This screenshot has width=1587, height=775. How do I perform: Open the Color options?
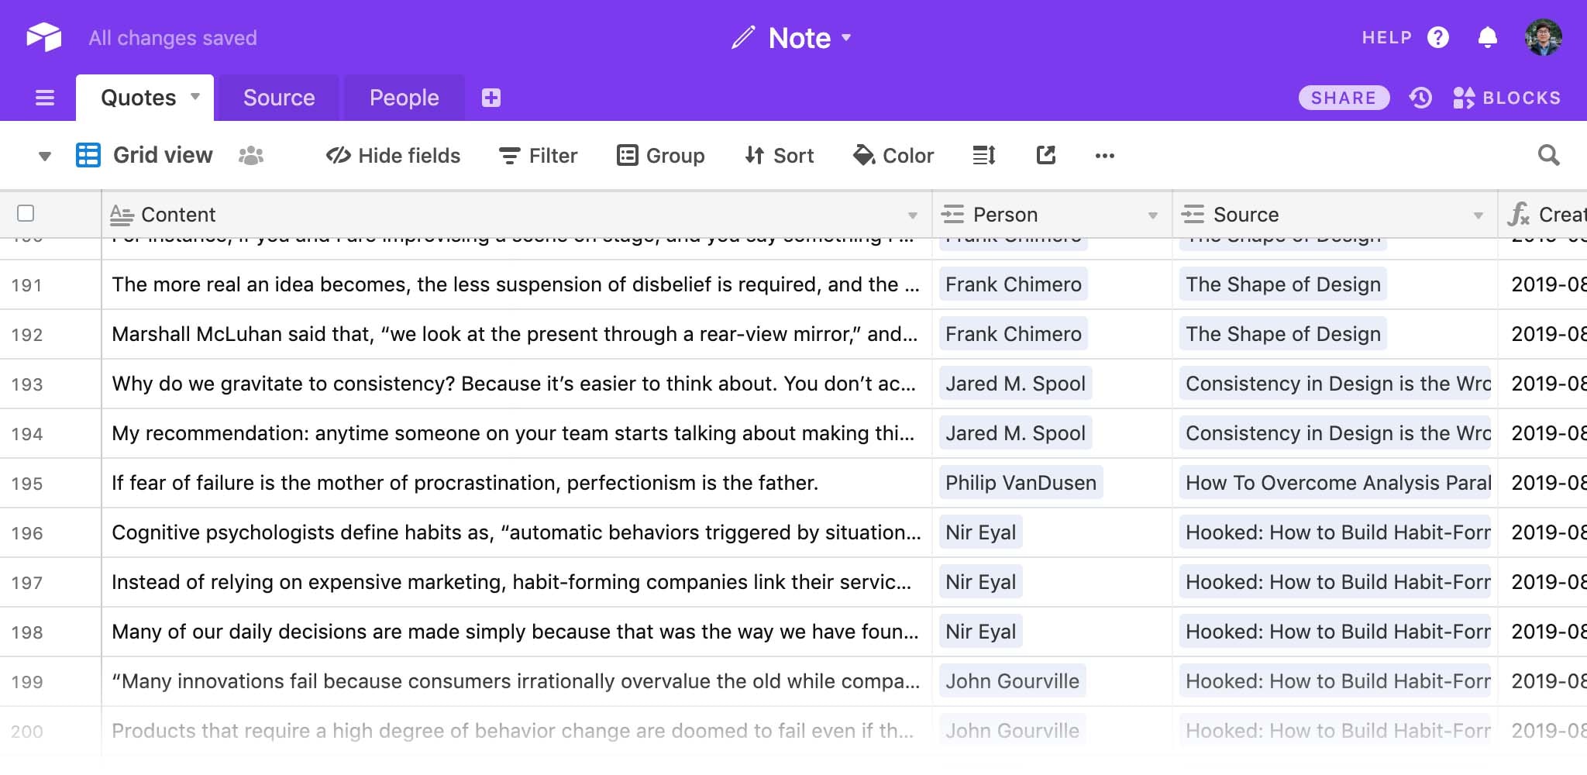[893, 156]
